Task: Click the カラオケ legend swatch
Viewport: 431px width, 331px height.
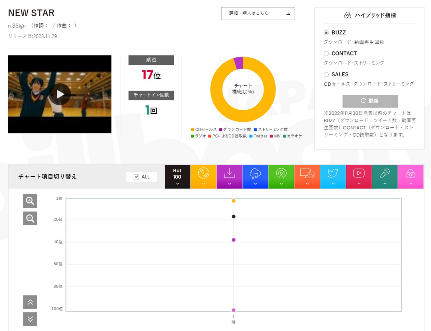Action: point(284,136)
